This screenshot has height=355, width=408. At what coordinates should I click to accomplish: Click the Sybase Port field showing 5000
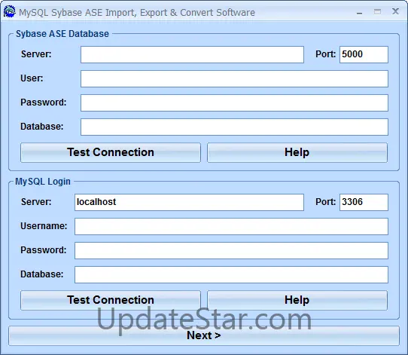pyautogui.click(x=364, y=55)
